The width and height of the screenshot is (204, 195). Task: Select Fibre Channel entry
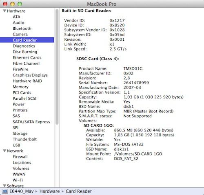(26, 64)
